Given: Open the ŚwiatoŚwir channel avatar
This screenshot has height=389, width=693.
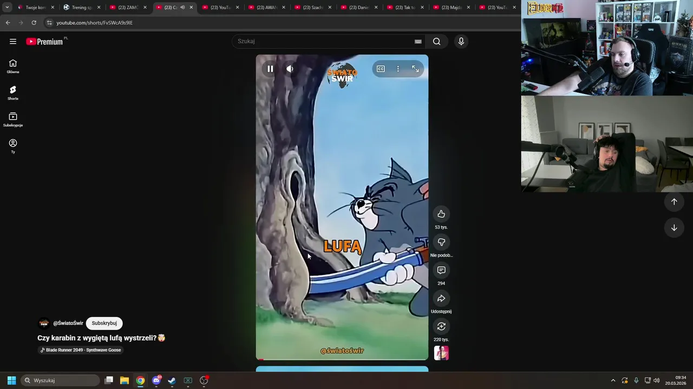Looking at the screenshot, I should (44, 323).
